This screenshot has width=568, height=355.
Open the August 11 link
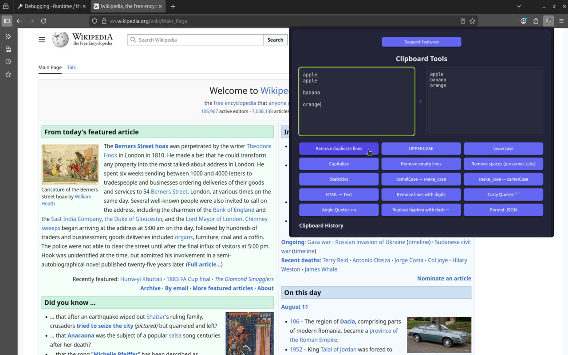point(294,307)
